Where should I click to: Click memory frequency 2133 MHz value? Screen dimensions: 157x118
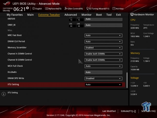(135, 61)
